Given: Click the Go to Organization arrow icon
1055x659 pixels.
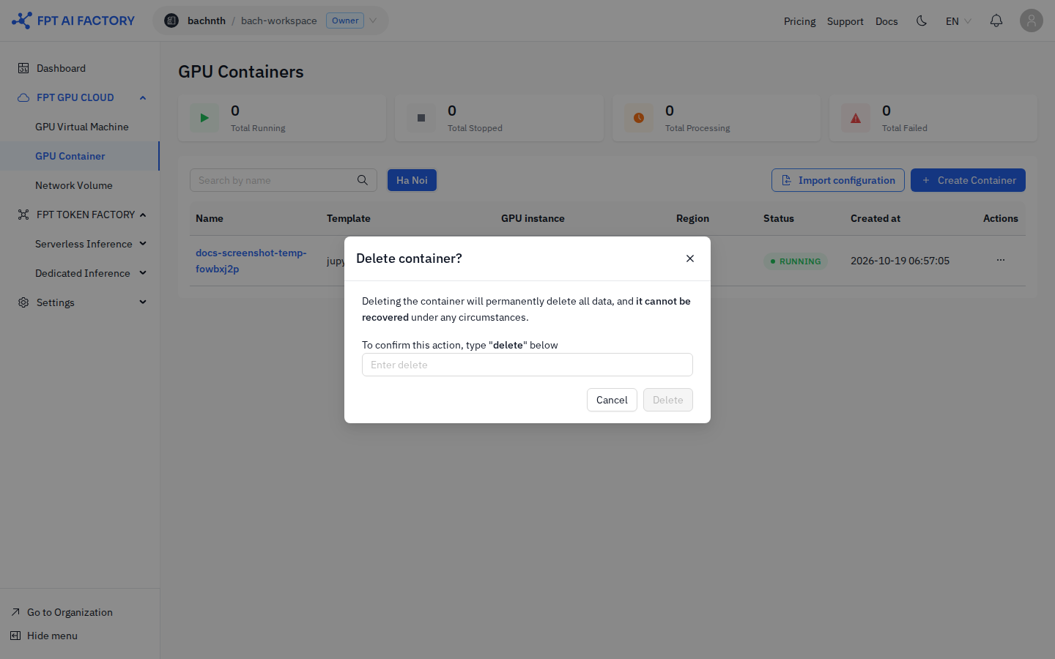Looking at the screenshot, I should (x=15, y=612).
